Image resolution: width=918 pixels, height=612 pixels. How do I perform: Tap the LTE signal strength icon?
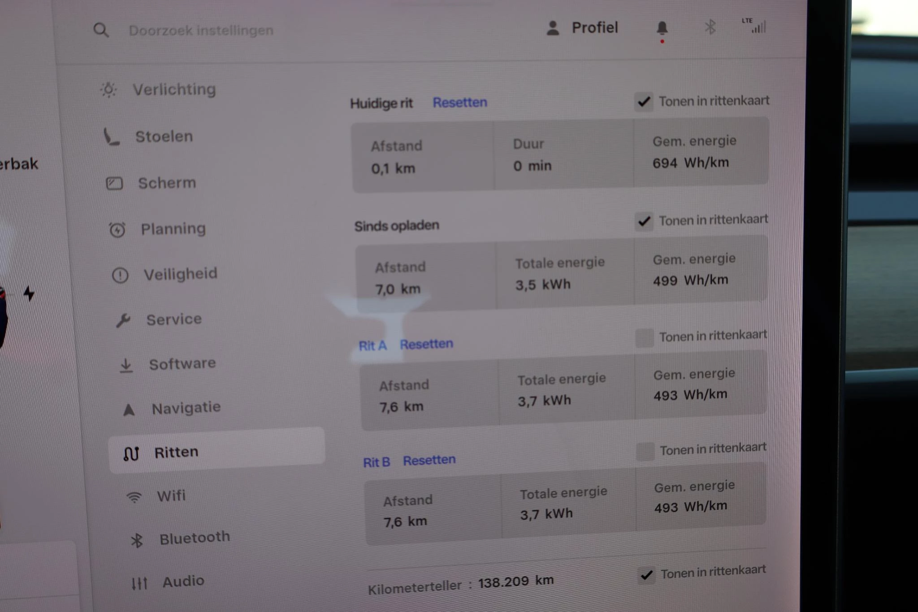click(755, 26)
